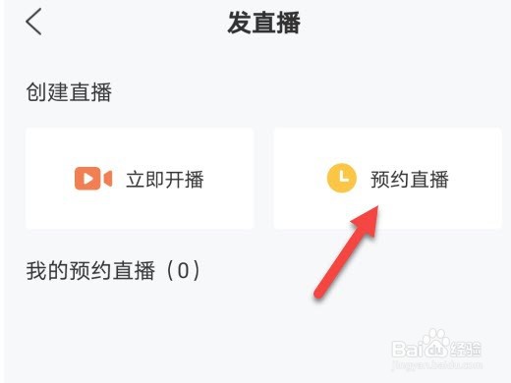Tap the orange video camera icon
This screenshot has width=511, height=383.
click(93, 179)
